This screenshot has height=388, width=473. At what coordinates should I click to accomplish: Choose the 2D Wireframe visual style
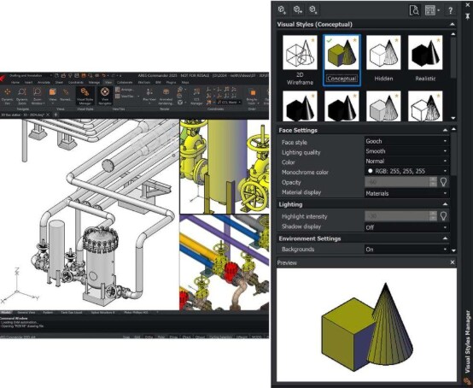tap(300, 60)
